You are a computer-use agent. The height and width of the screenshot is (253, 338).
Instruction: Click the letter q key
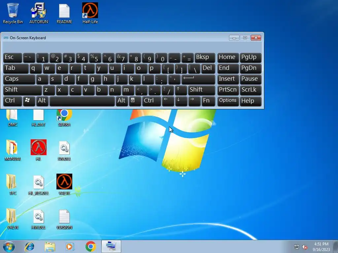click(x=36, y=69)
